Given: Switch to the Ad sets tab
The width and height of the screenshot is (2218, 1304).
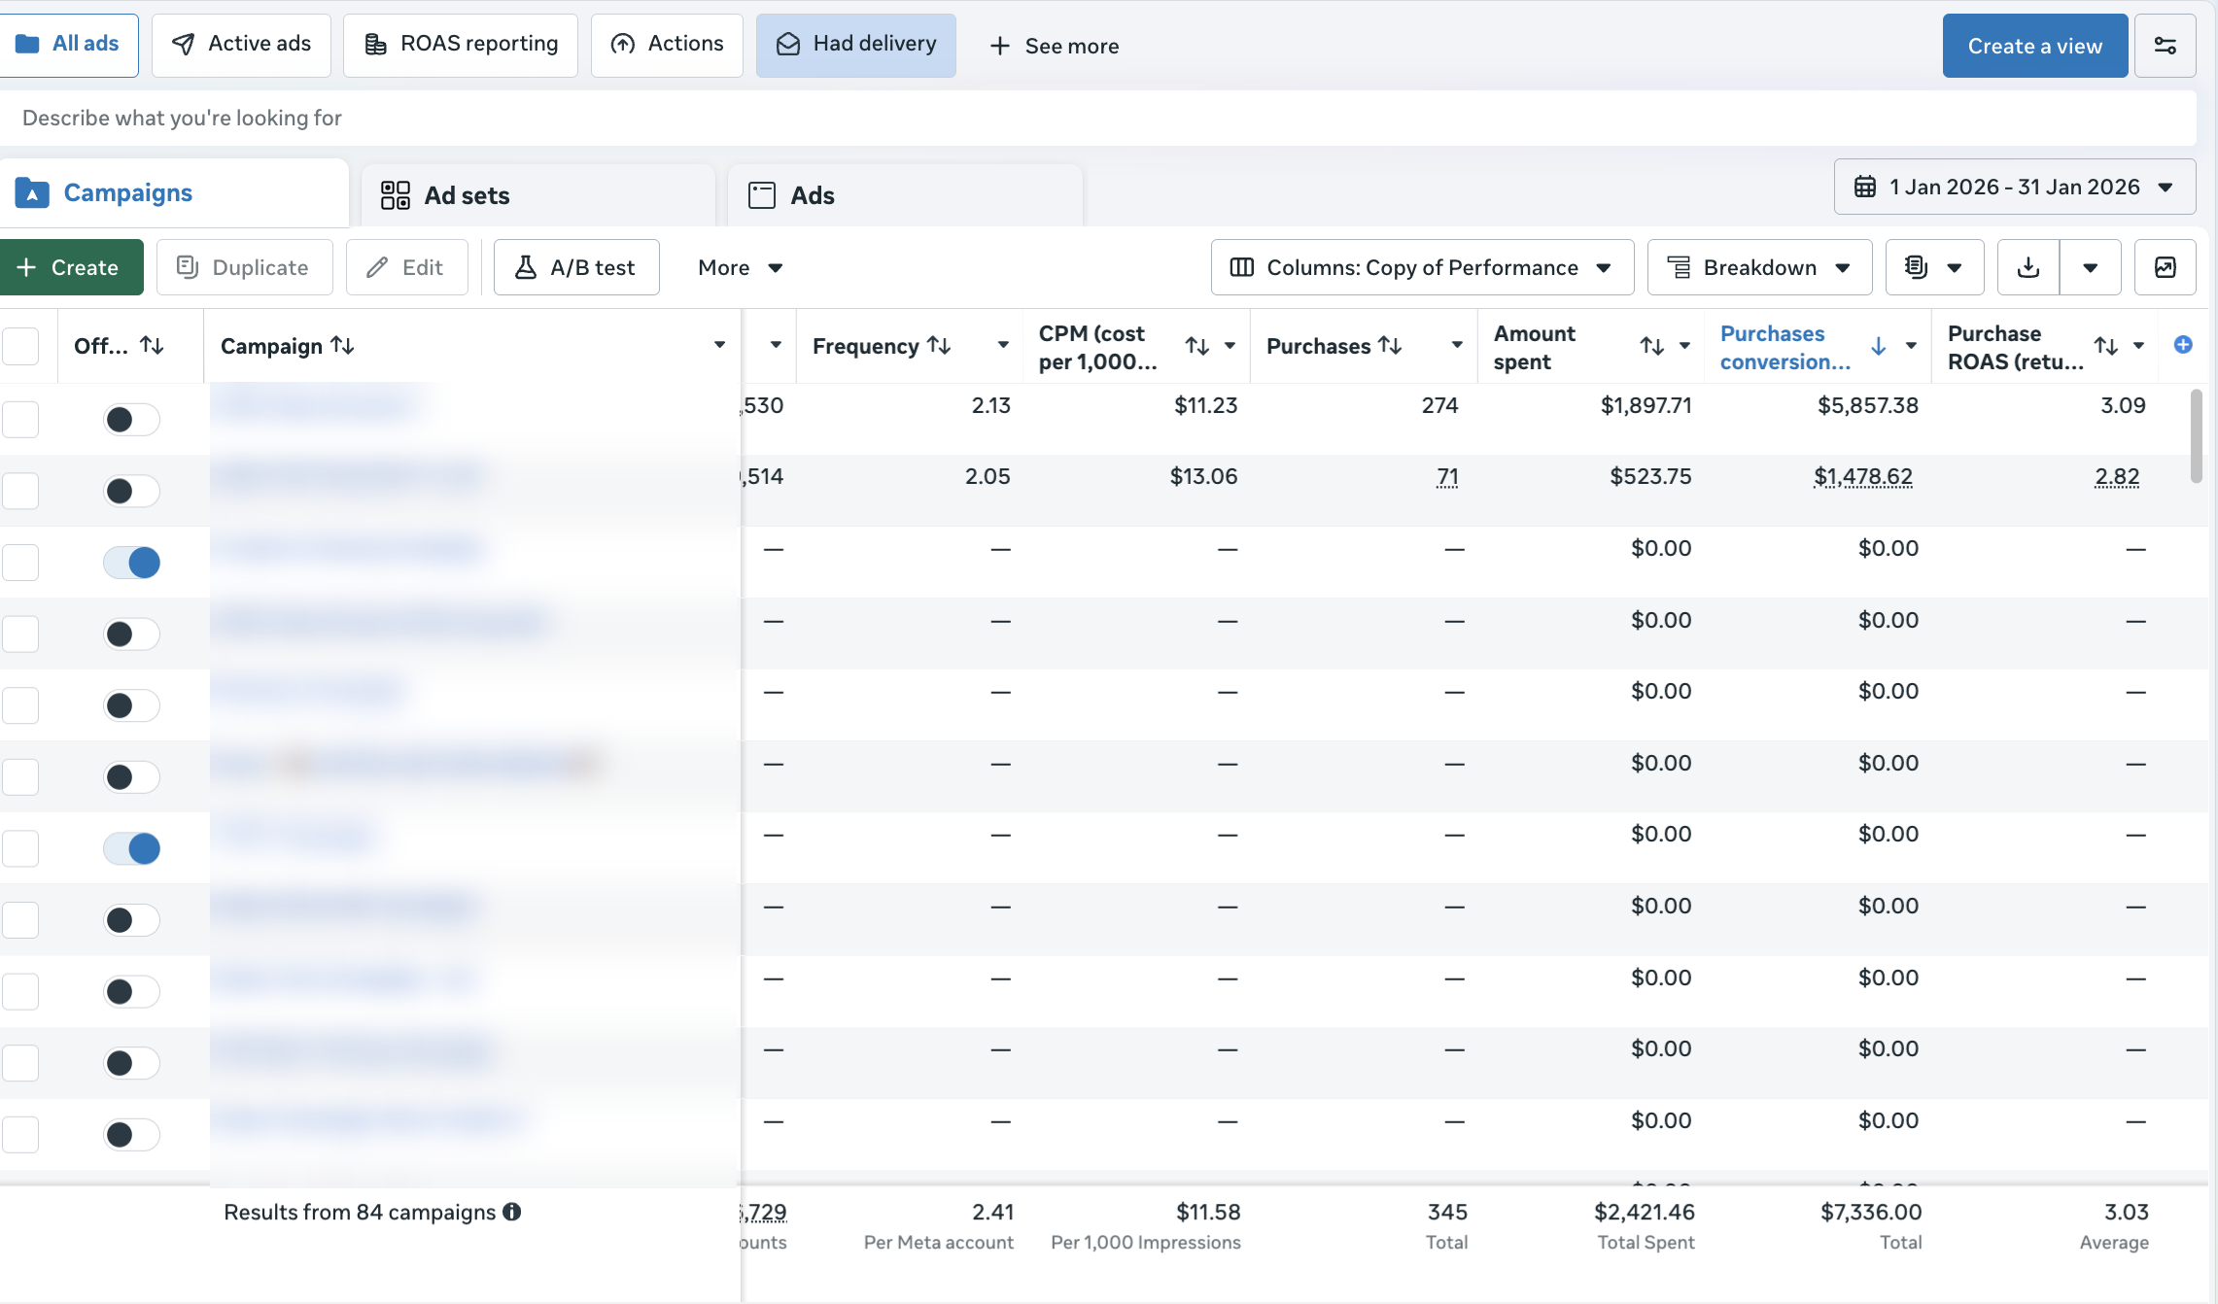Looking at the screenshot, I should click(537, 195).
